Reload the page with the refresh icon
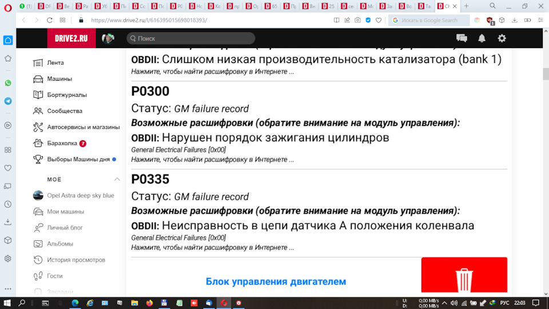The image size is (549, 309). (x=50, y=20)
